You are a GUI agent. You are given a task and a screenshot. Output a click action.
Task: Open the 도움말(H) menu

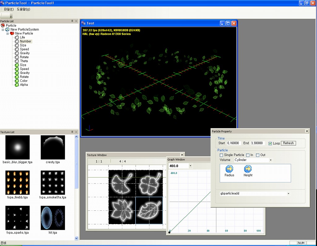click(x=23, y=9)
